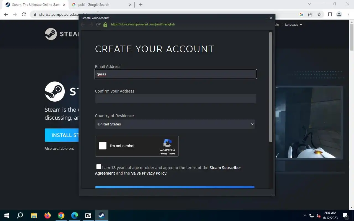
Task: Go forward in the Create Your Account popup
Action: [x=91, y=25]
